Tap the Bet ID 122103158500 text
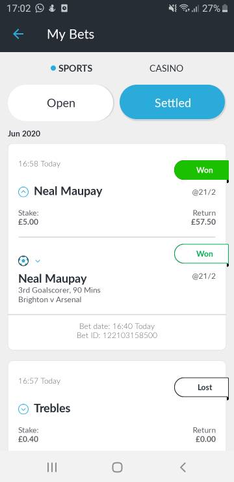The height and width of the screenshot is (482, 234). tap(117, 335)
